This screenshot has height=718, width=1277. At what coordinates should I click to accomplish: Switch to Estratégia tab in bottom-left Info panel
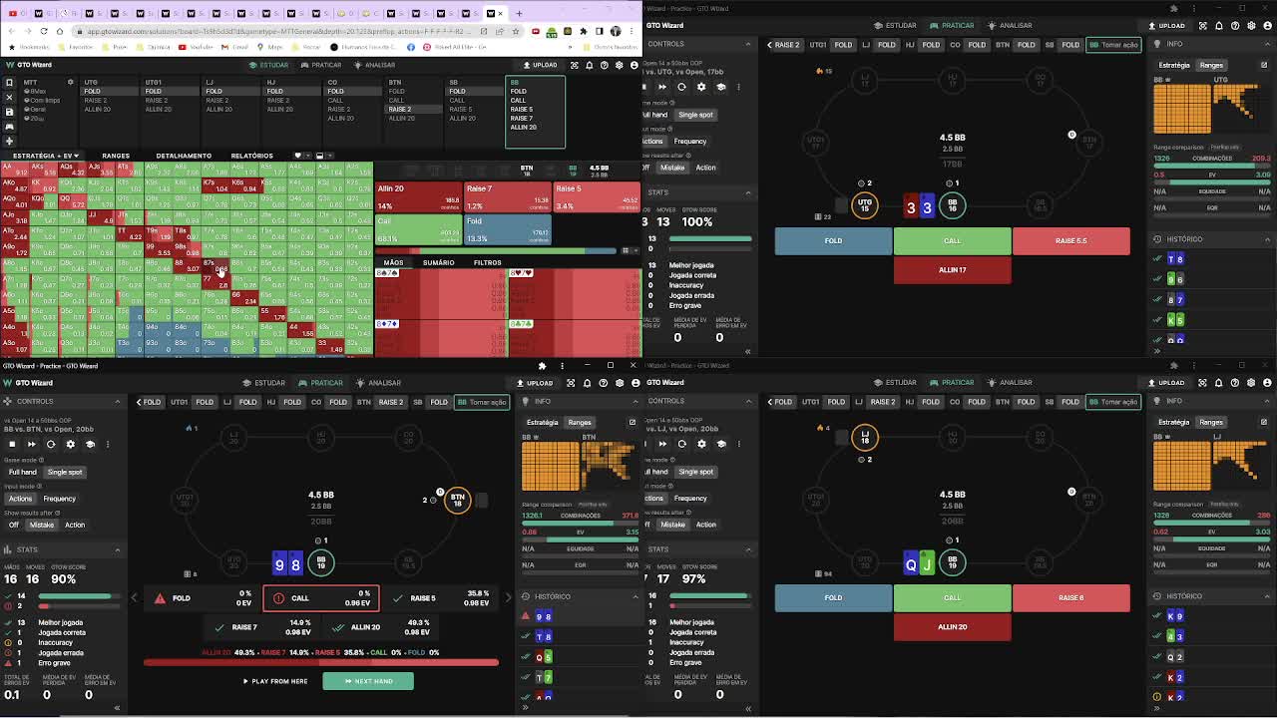(x=543, y=422)
